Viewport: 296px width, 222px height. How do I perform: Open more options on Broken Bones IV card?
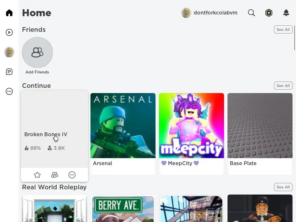72,175
